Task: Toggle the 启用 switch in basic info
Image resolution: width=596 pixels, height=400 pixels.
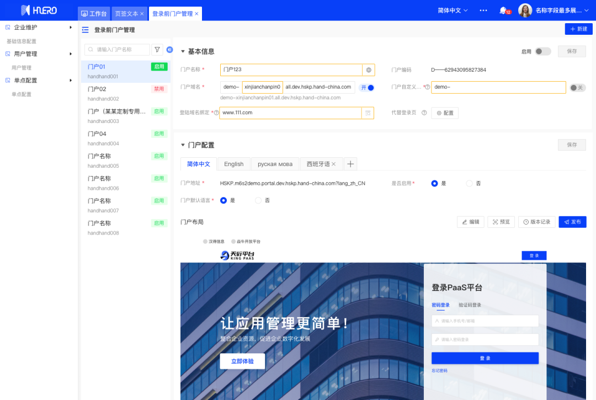Action: pyautogui.click(x=542, y=51)
